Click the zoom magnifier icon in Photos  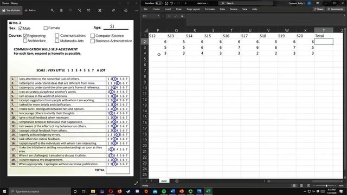[52, 10]
